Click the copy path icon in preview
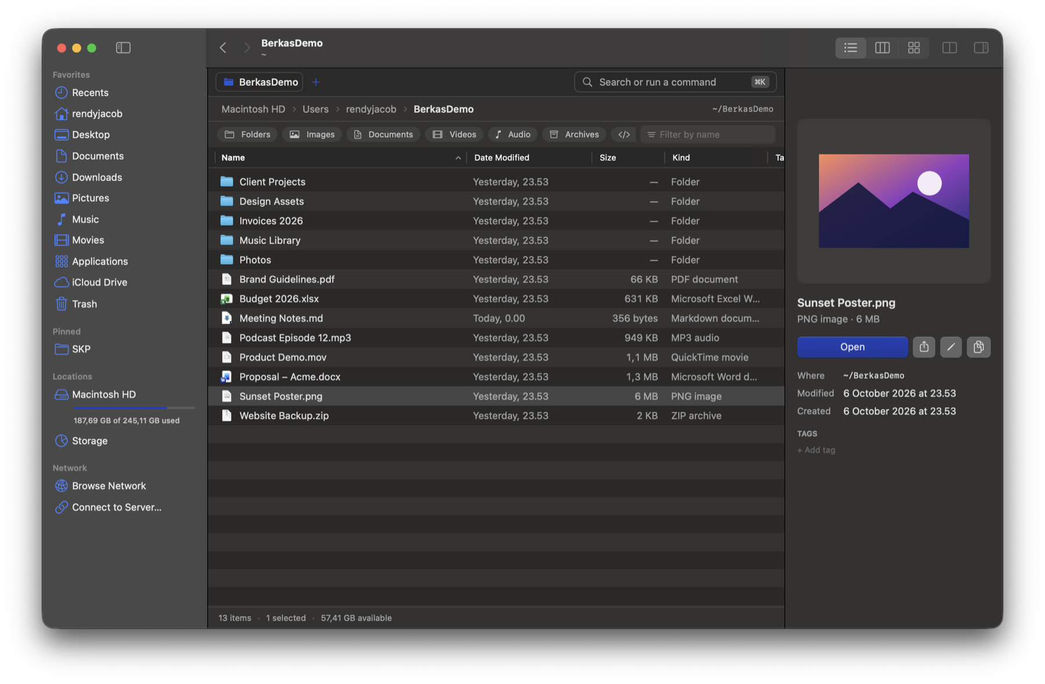This screenshot has width=1045, height=684. coord(978,347)
